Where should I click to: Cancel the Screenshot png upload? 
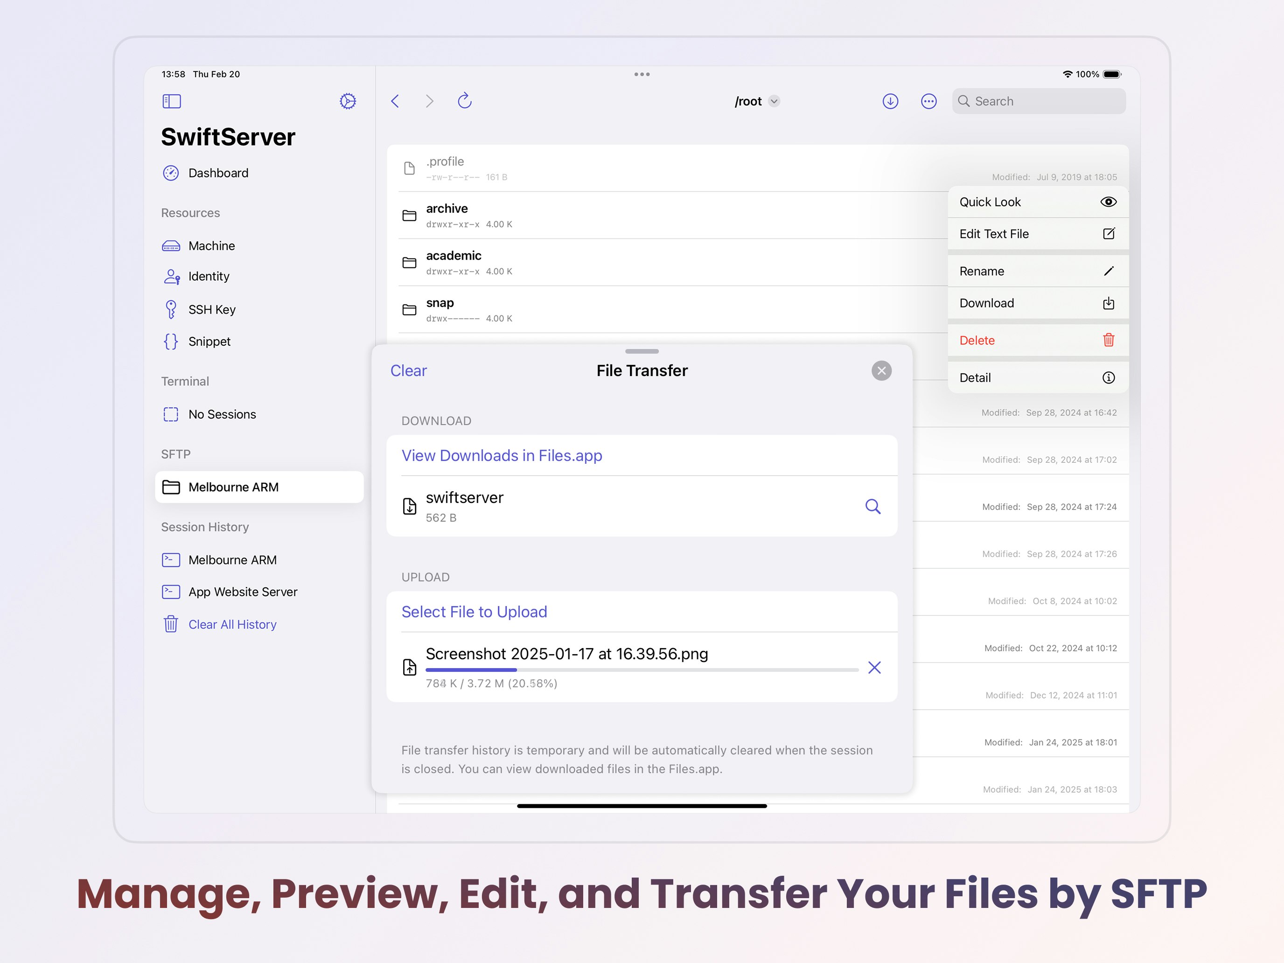click(875, 668)
